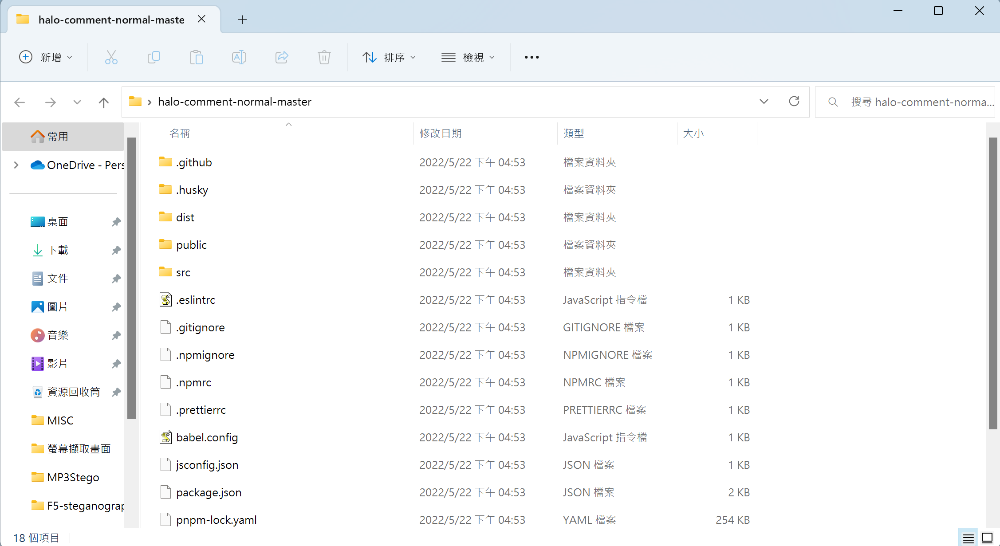Go forward with the right arrow
Viewport: 1000px width, 546px height.
point(51,102)
